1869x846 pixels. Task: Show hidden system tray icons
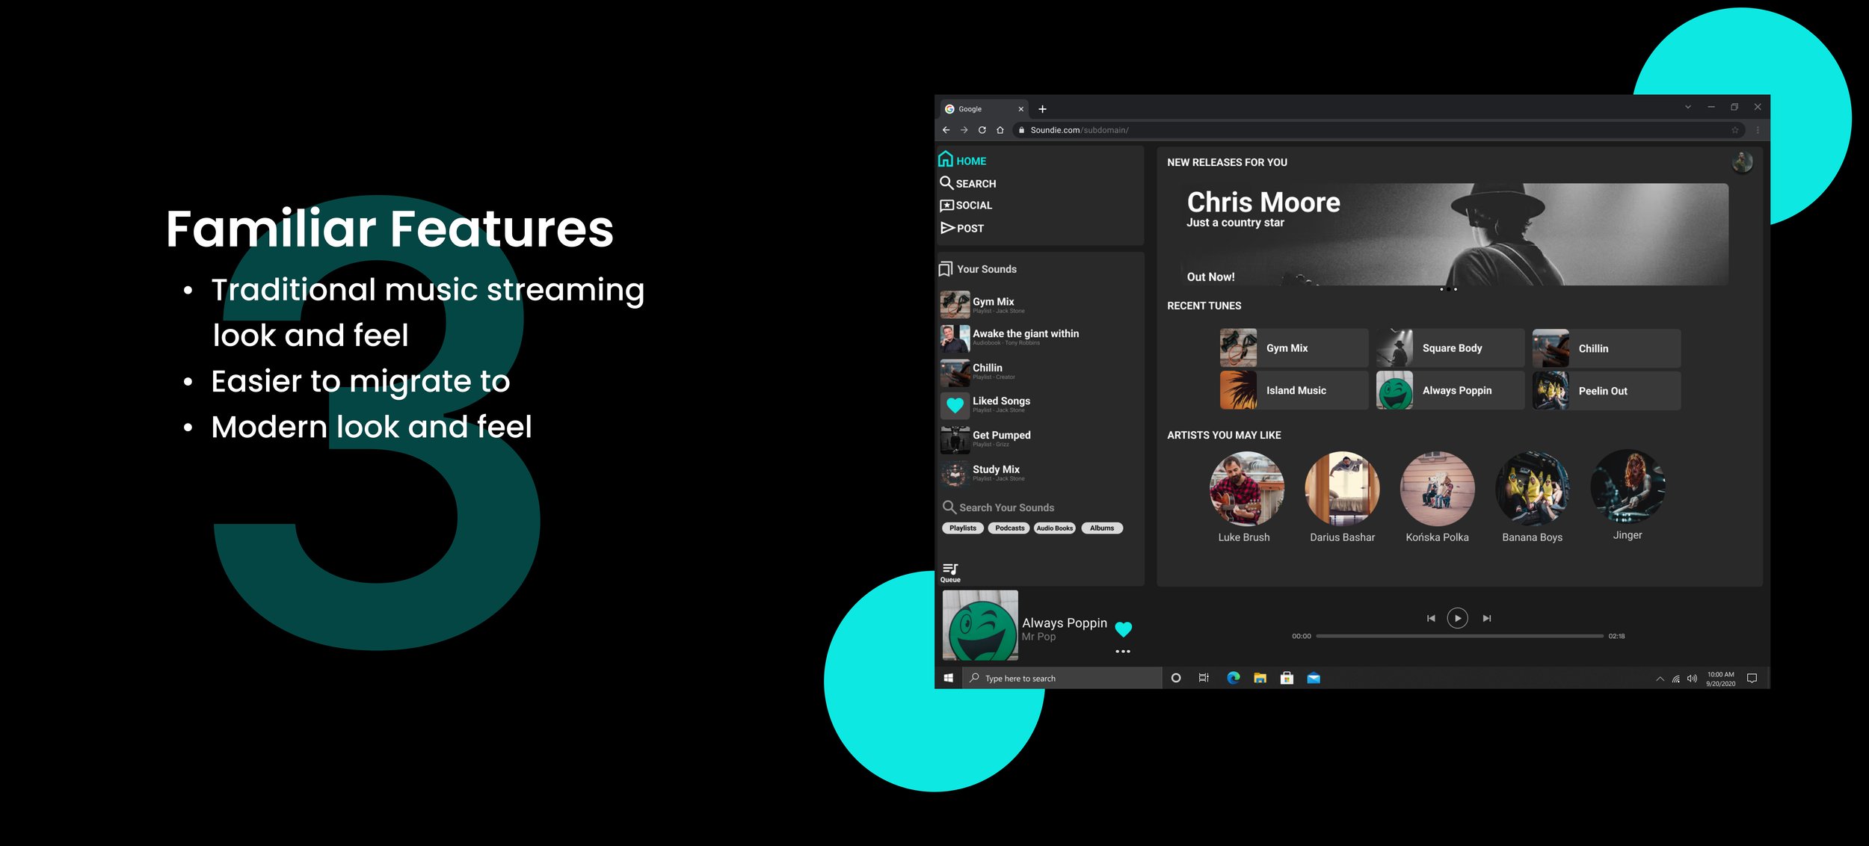pyautogui.click(x=1660, y=679)
